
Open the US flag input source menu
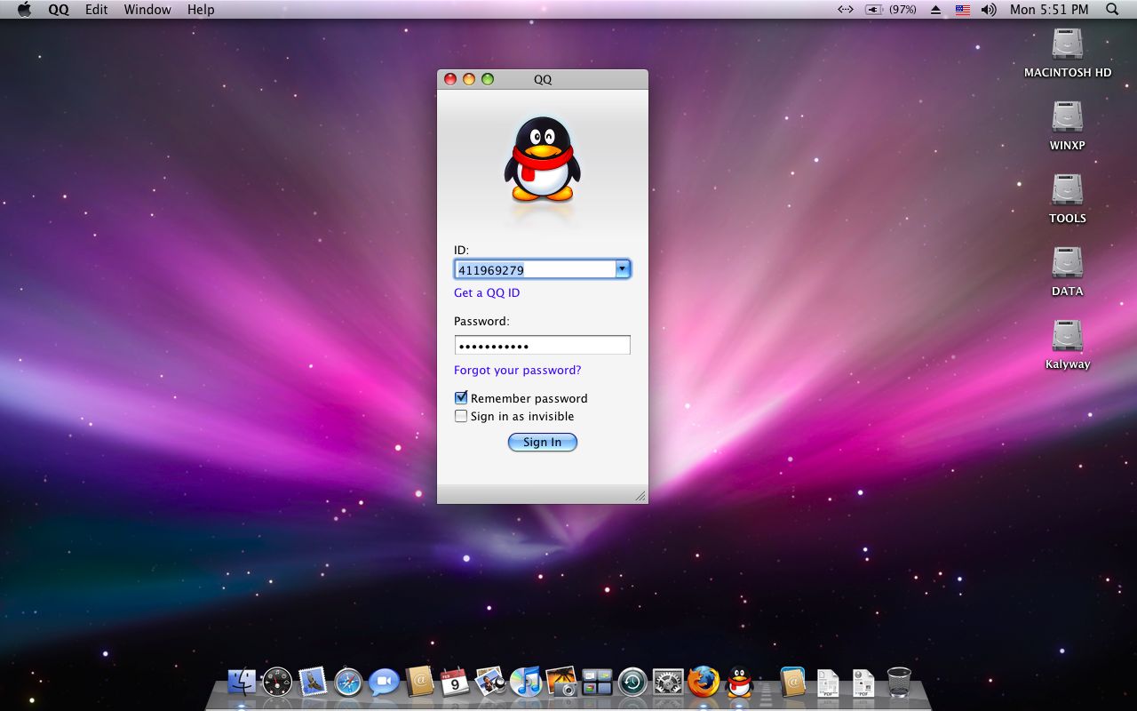(962, 10)
